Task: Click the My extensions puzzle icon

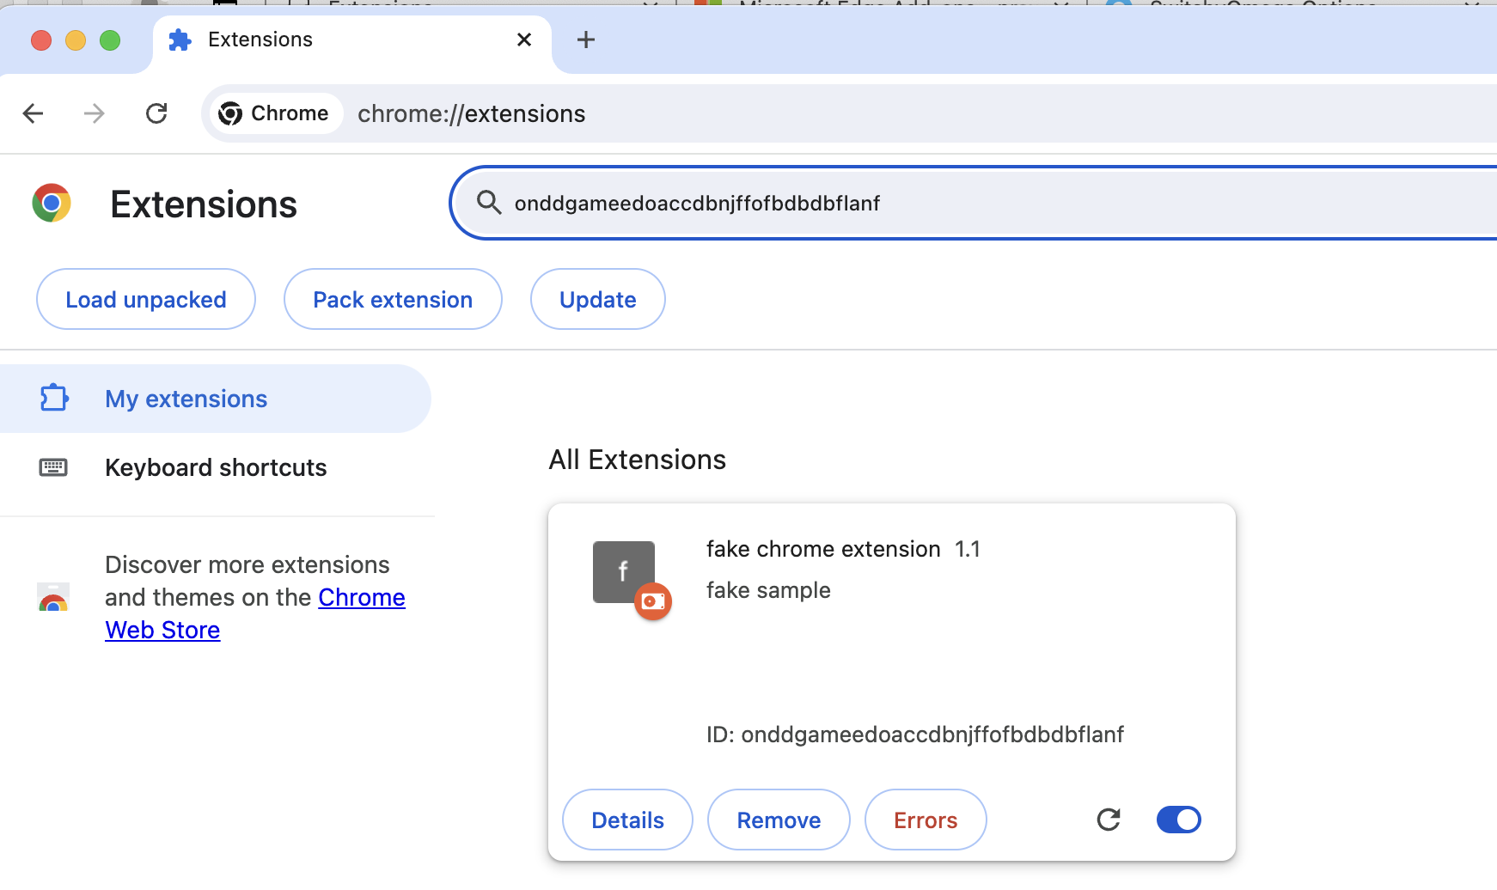Action: [x=54, y=398]
